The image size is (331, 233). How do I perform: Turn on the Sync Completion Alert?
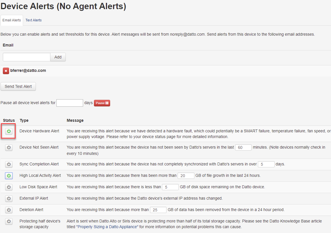click(9, 164)
